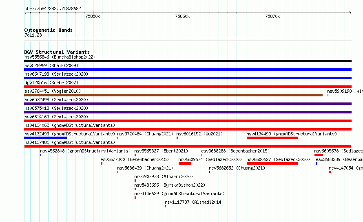363x222 pixels.
Task: Click the 75870k ruler position label
Action: (272, 16)
